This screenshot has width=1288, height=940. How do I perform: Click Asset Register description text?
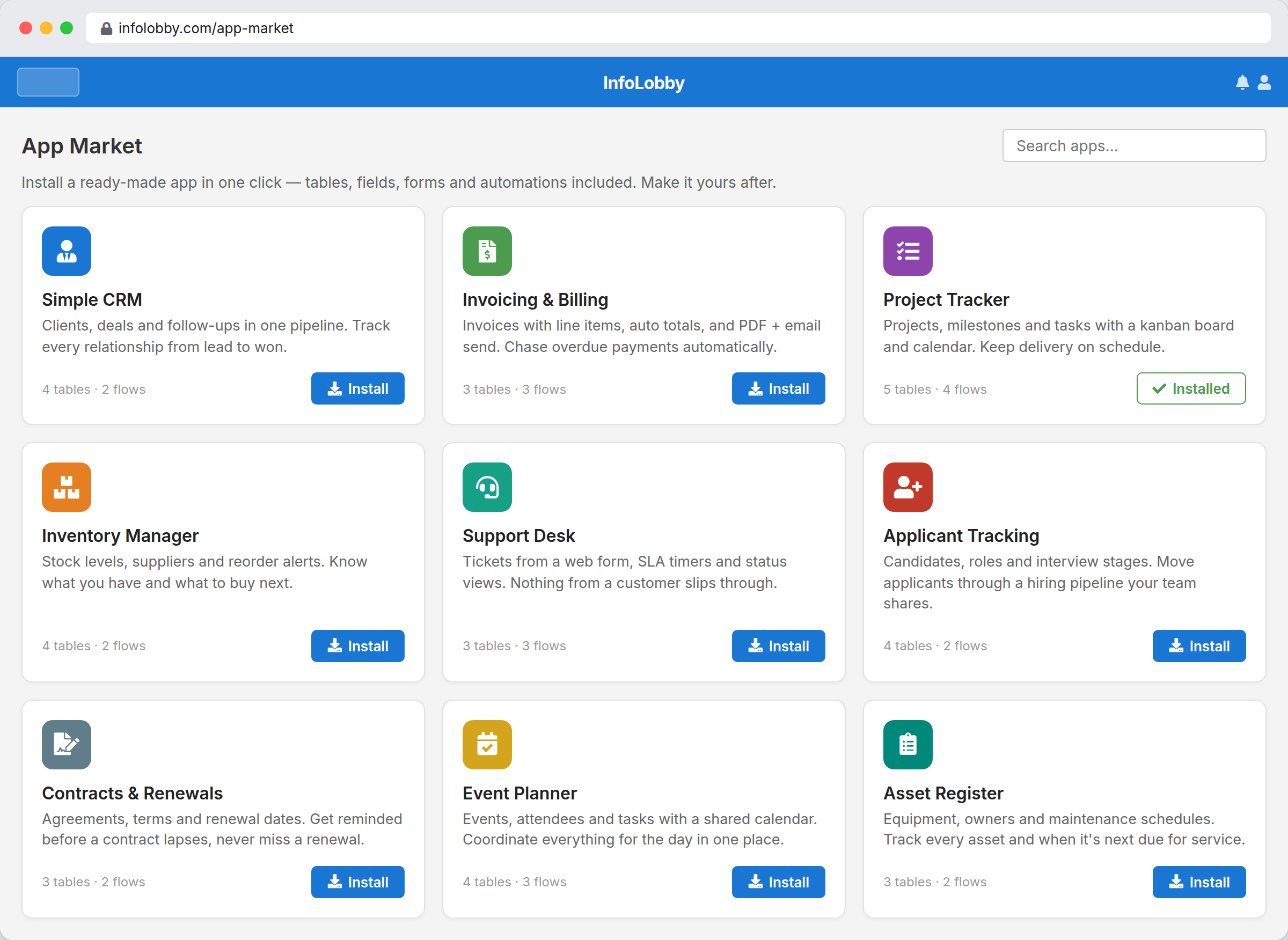(x=1064, y=829)
